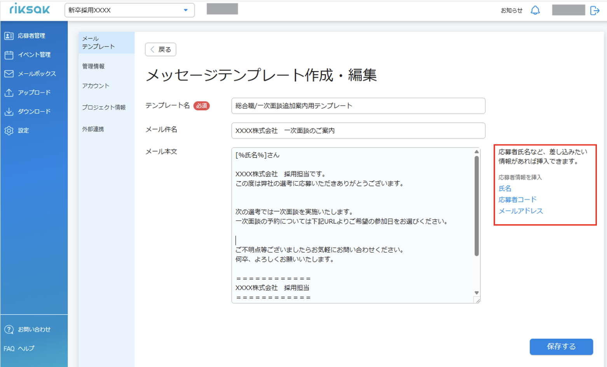
Task: Click the notification bell icon
Action: coord(535,10)
